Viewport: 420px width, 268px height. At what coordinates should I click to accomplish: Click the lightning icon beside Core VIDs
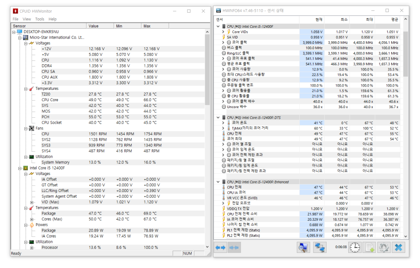[x=229, y=32]
